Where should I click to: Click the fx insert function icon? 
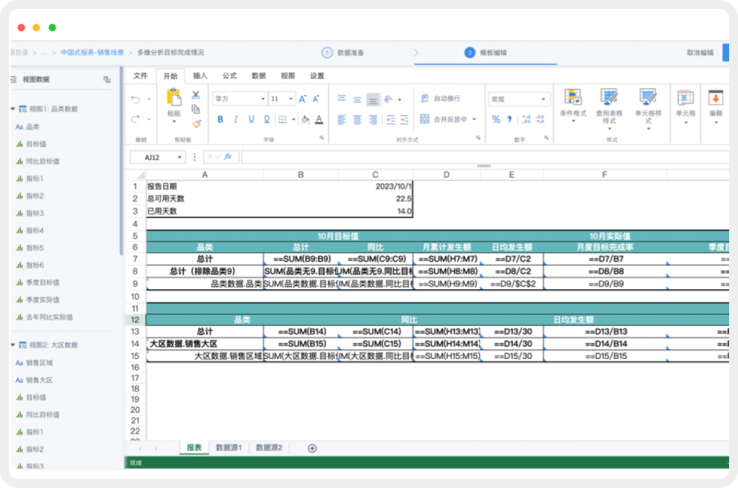[x=228, y=157]
